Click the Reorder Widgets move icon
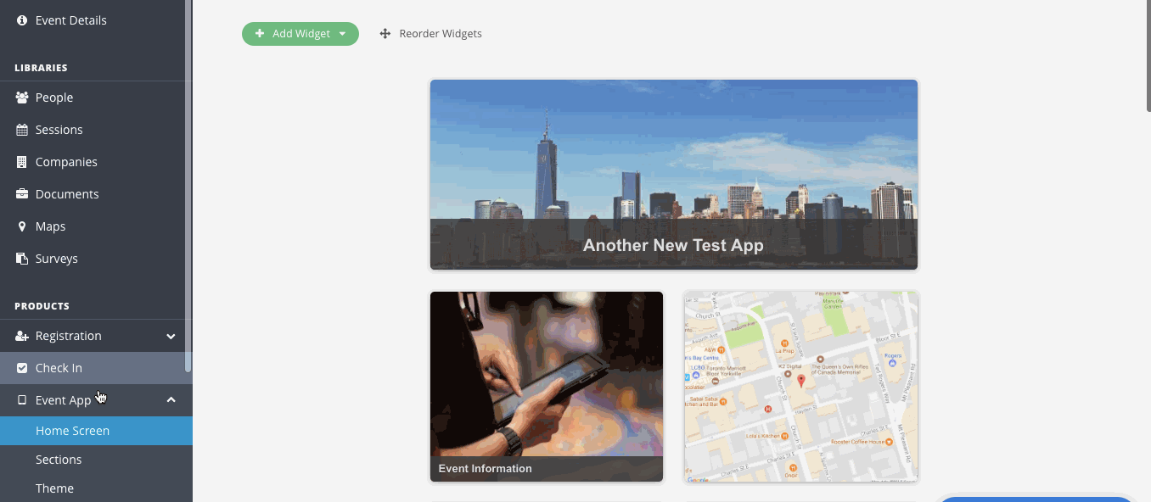This screenshot has width=1151, height=502. [x=385, y=34]
